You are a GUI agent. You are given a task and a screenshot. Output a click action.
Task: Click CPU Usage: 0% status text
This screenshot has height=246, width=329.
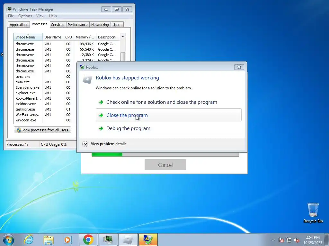54,144
